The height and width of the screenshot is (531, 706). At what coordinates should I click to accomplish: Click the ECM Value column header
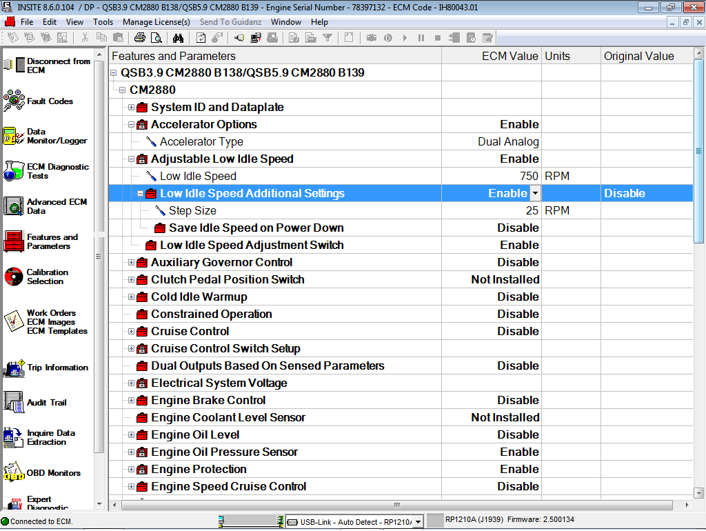[x=492, y=56]
